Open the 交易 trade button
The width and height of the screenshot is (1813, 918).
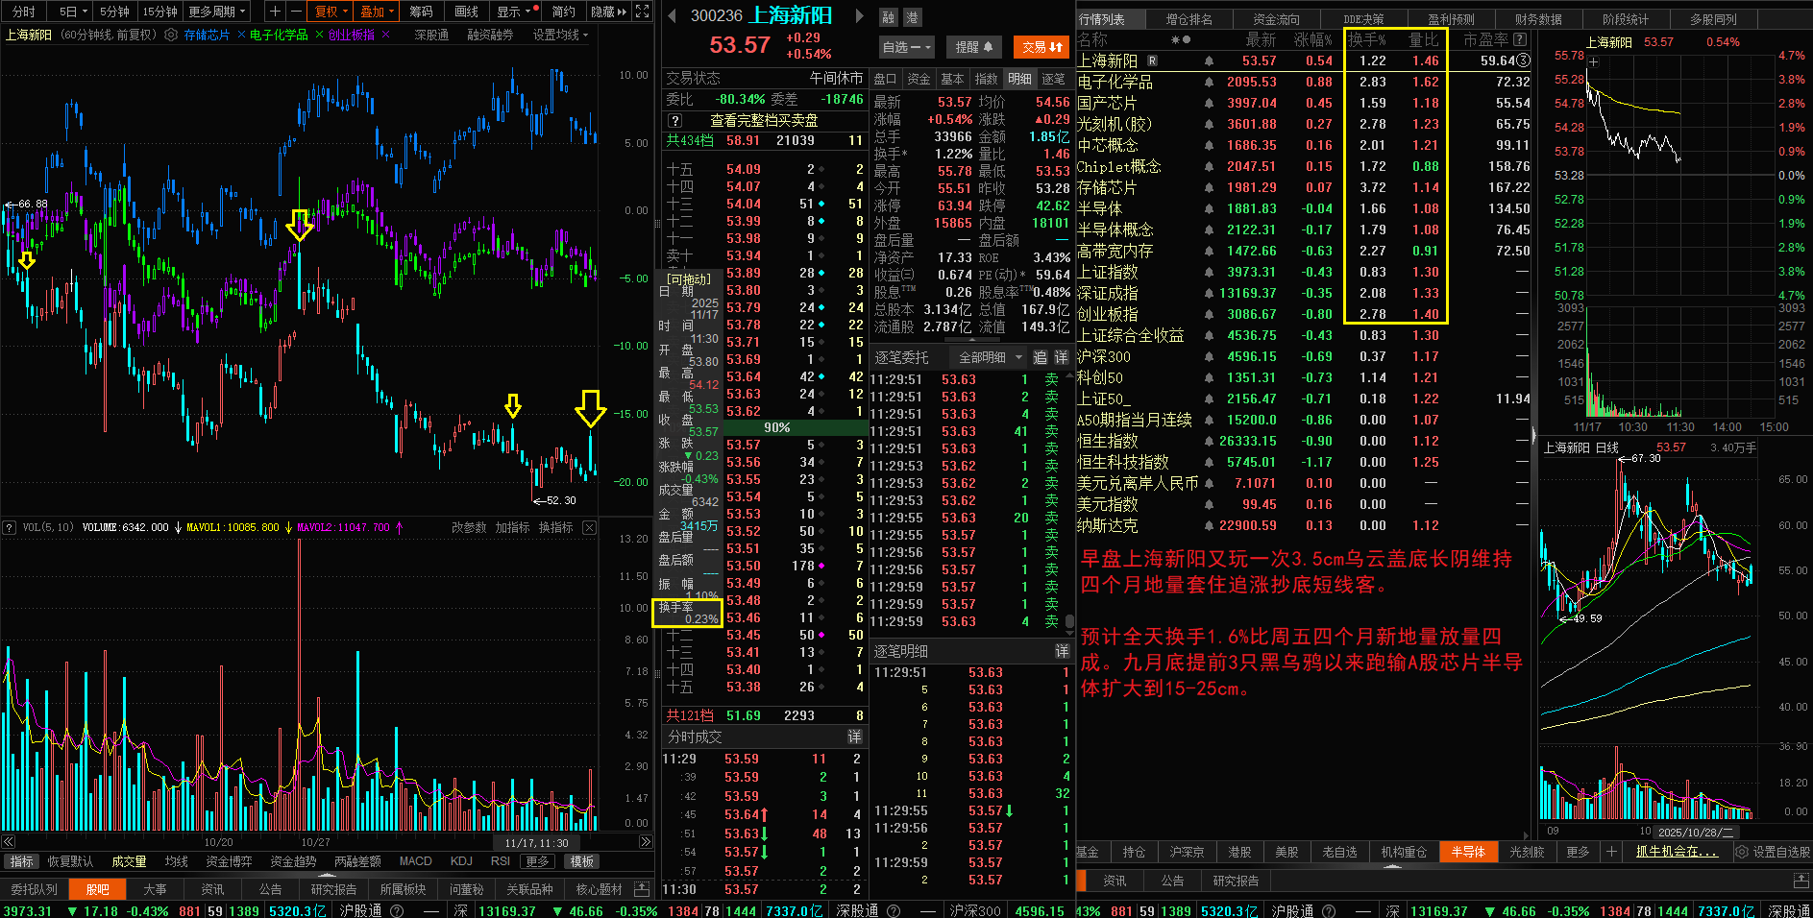coord(1041,47)
